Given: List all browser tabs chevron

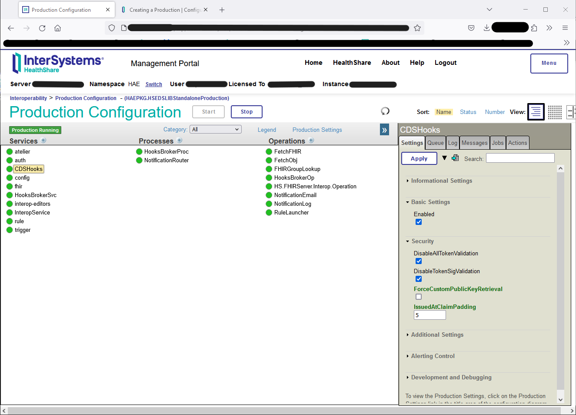Looking at the screenshot, I should coord(489,10).
